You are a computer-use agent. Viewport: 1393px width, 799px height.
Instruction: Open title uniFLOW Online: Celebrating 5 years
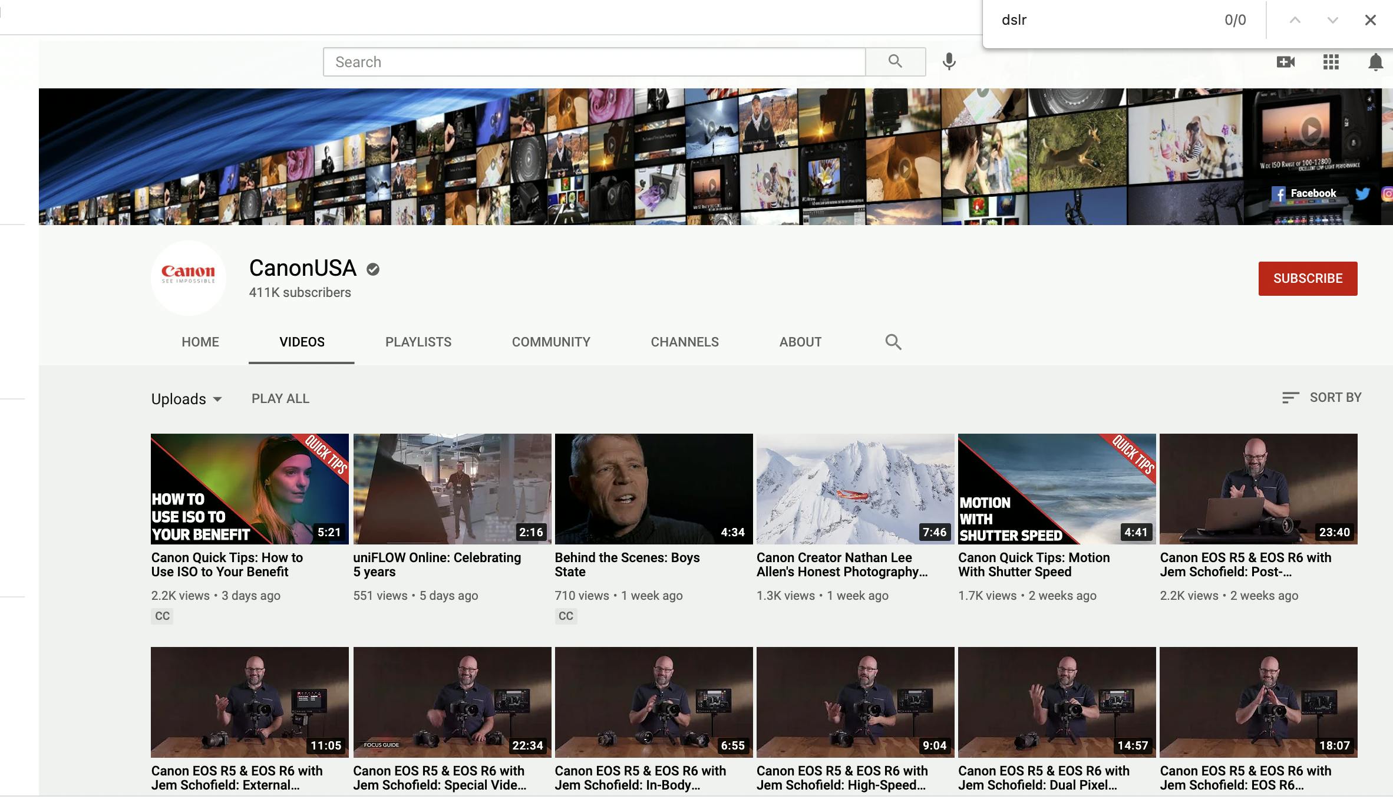point(437,564)
